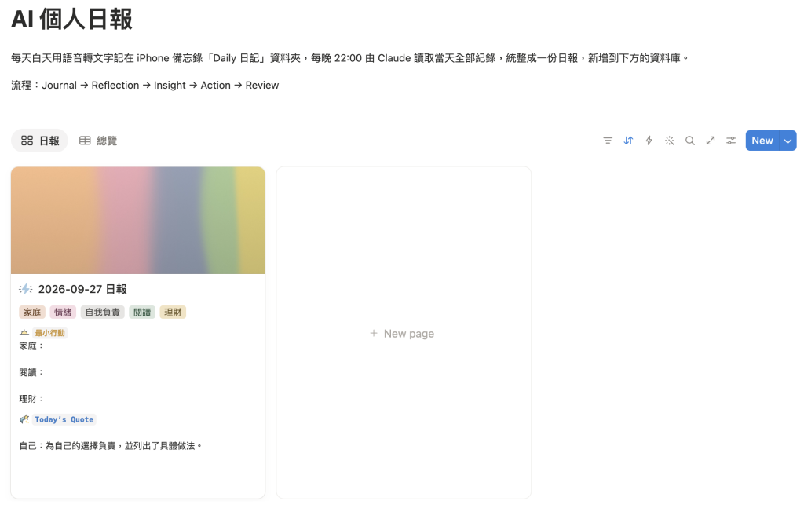
Task: Click the lightning page icon beside 2026-09-27
Action: click(x=26, y=289)
